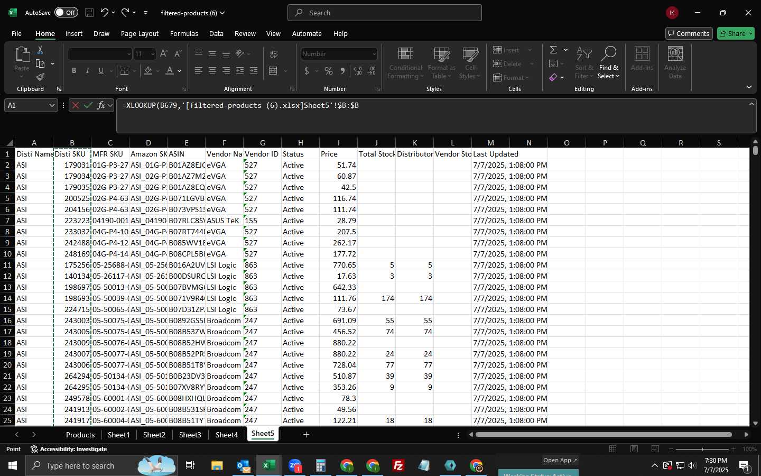The width and height of the screenshot is (761, 476).
Task: Click the Clear eraser icon
Action: click(553, 77)
